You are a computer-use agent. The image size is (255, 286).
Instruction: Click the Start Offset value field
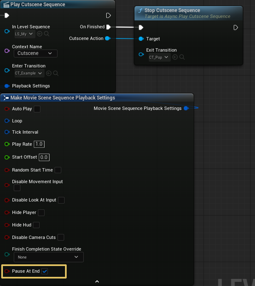click(x=44, y=157)
